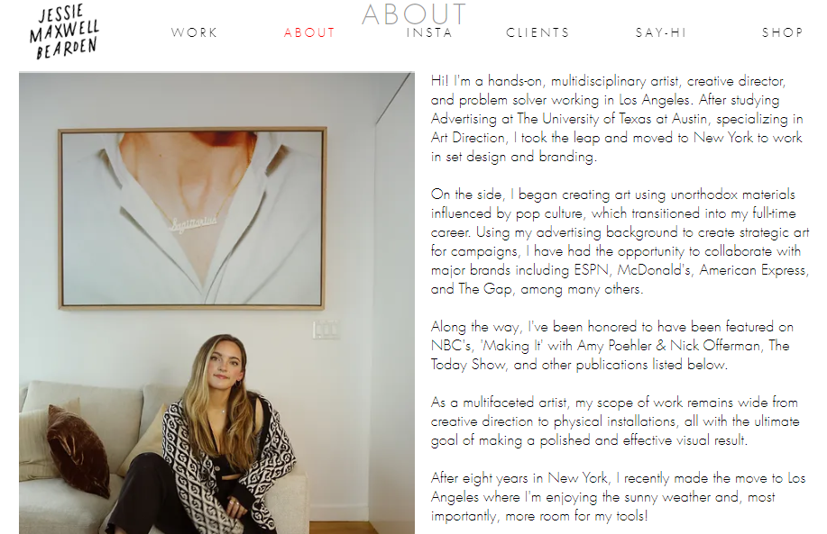This screenshot has width=827, height=534.
Task: Click the 'After eight years in New York' paragraph
Action: coord(618,496)
